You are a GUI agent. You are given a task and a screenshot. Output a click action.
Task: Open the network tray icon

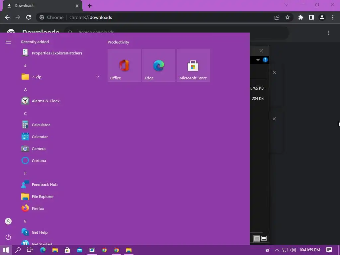click(x=285, y=250)
